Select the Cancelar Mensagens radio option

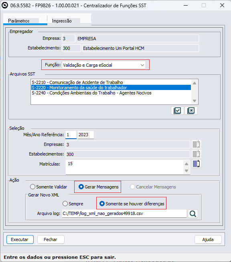pos(153,186)
